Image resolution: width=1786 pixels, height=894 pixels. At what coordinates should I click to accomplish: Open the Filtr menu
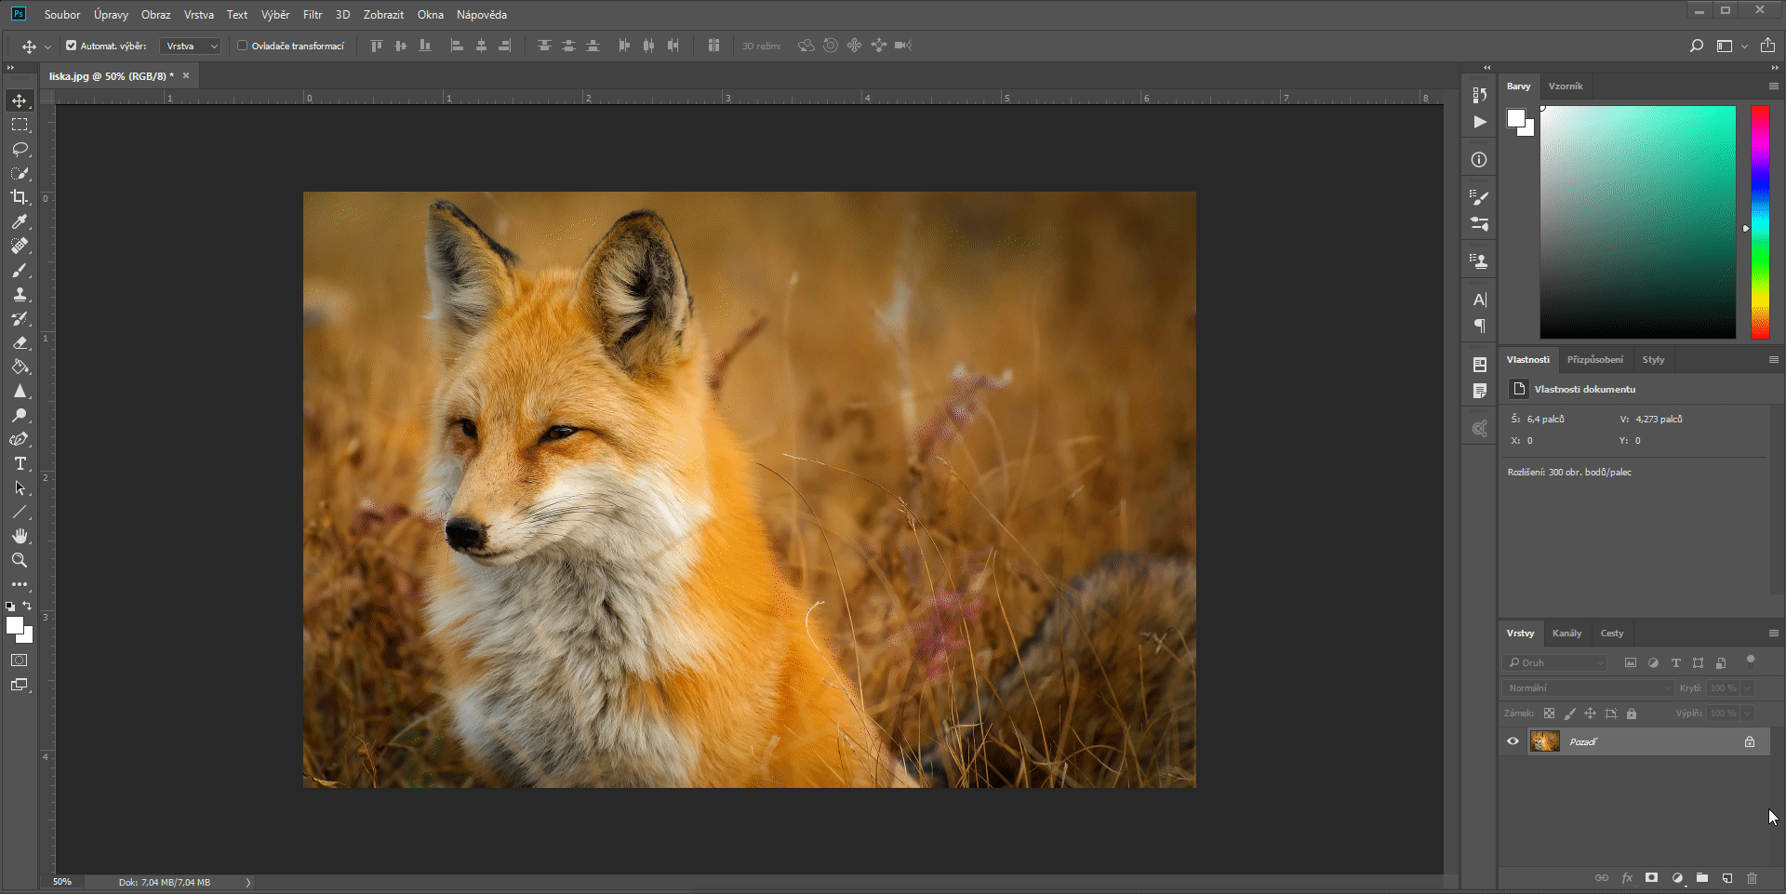click(313, 14)
